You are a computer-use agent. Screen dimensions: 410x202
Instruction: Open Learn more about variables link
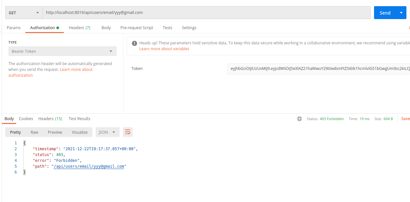coord(164,49)
